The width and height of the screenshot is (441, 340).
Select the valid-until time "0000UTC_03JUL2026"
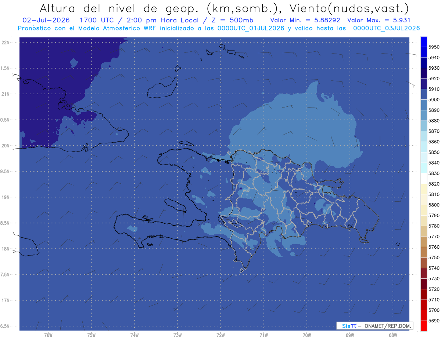click(386, 28)
